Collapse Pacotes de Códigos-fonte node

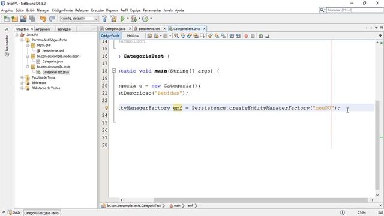(x=22, y=40)
